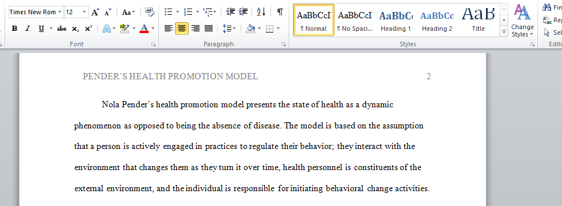This screenshot has height=206, width=562.
Task: Toggle Underline formatting
Action: tap(41, 29)
